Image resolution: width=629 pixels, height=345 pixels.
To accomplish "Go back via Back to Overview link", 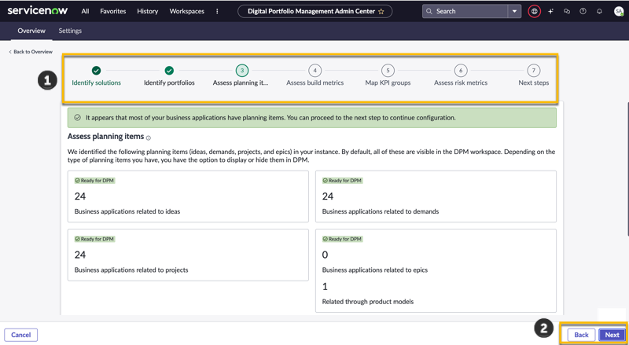I will coord(31,52).
